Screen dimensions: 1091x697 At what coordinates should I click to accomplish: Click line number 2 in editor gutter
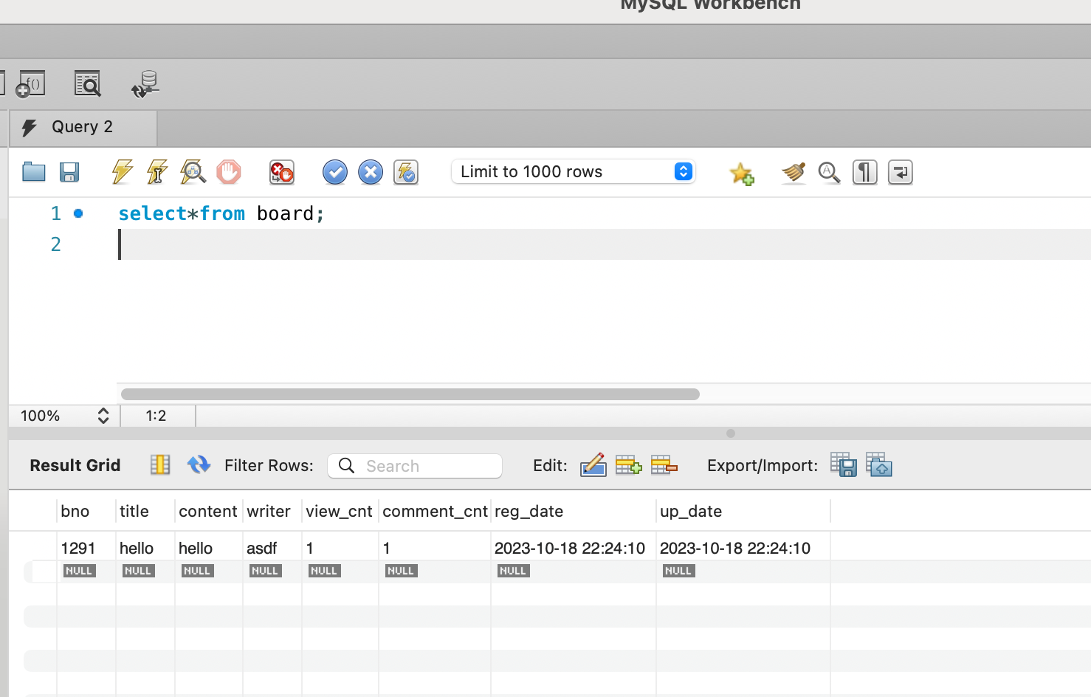(56, 244)
